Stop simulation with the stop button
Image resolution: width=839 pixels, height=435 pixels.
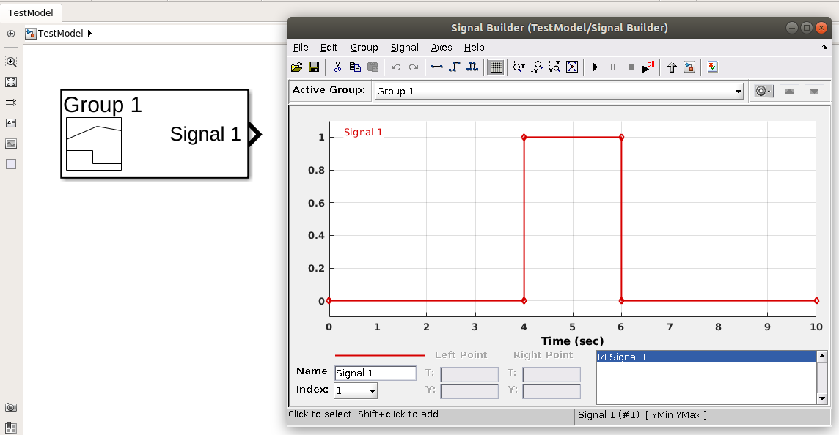(631, 67)
